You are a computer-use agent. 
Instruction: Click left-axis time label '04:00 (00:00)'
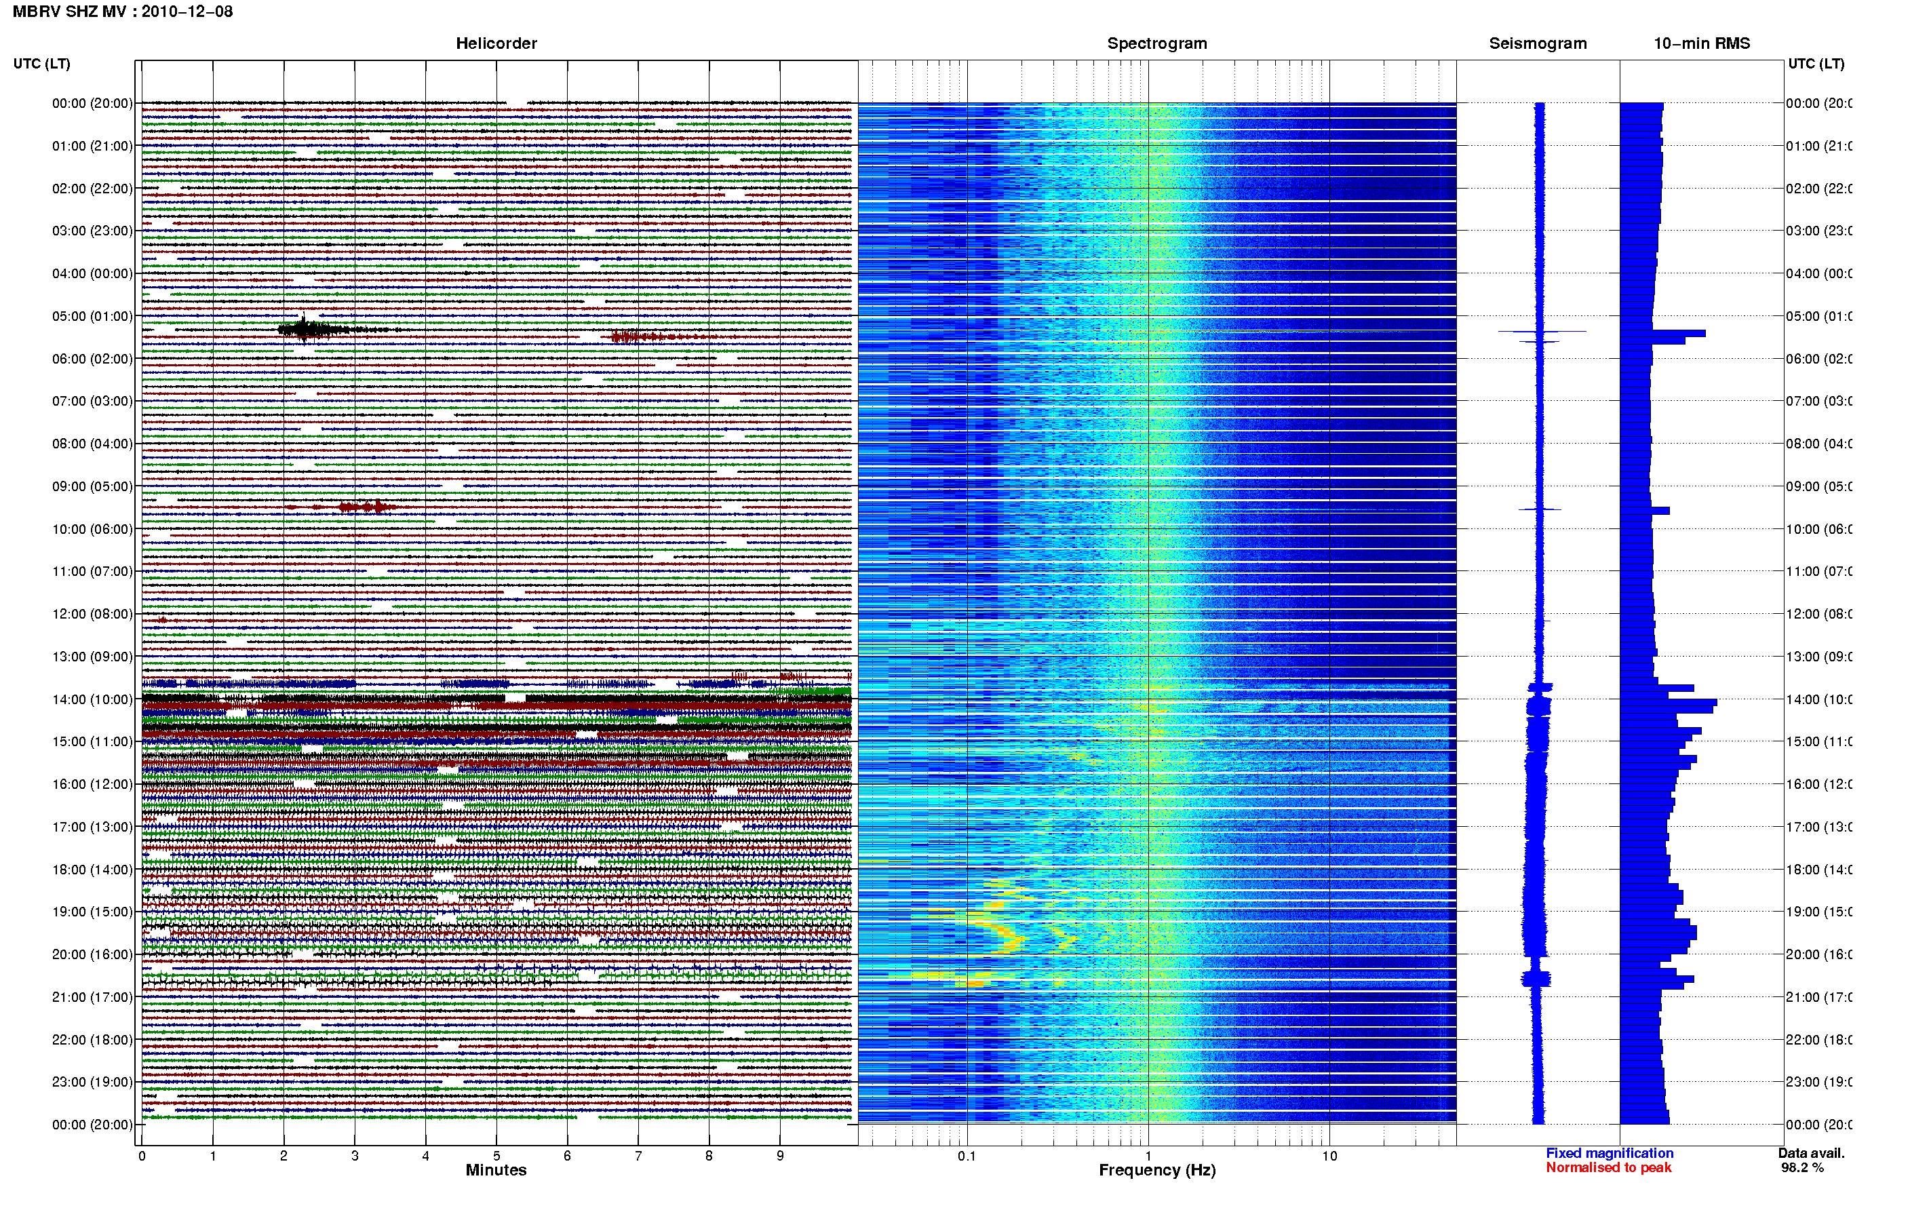tap(92, 273)
